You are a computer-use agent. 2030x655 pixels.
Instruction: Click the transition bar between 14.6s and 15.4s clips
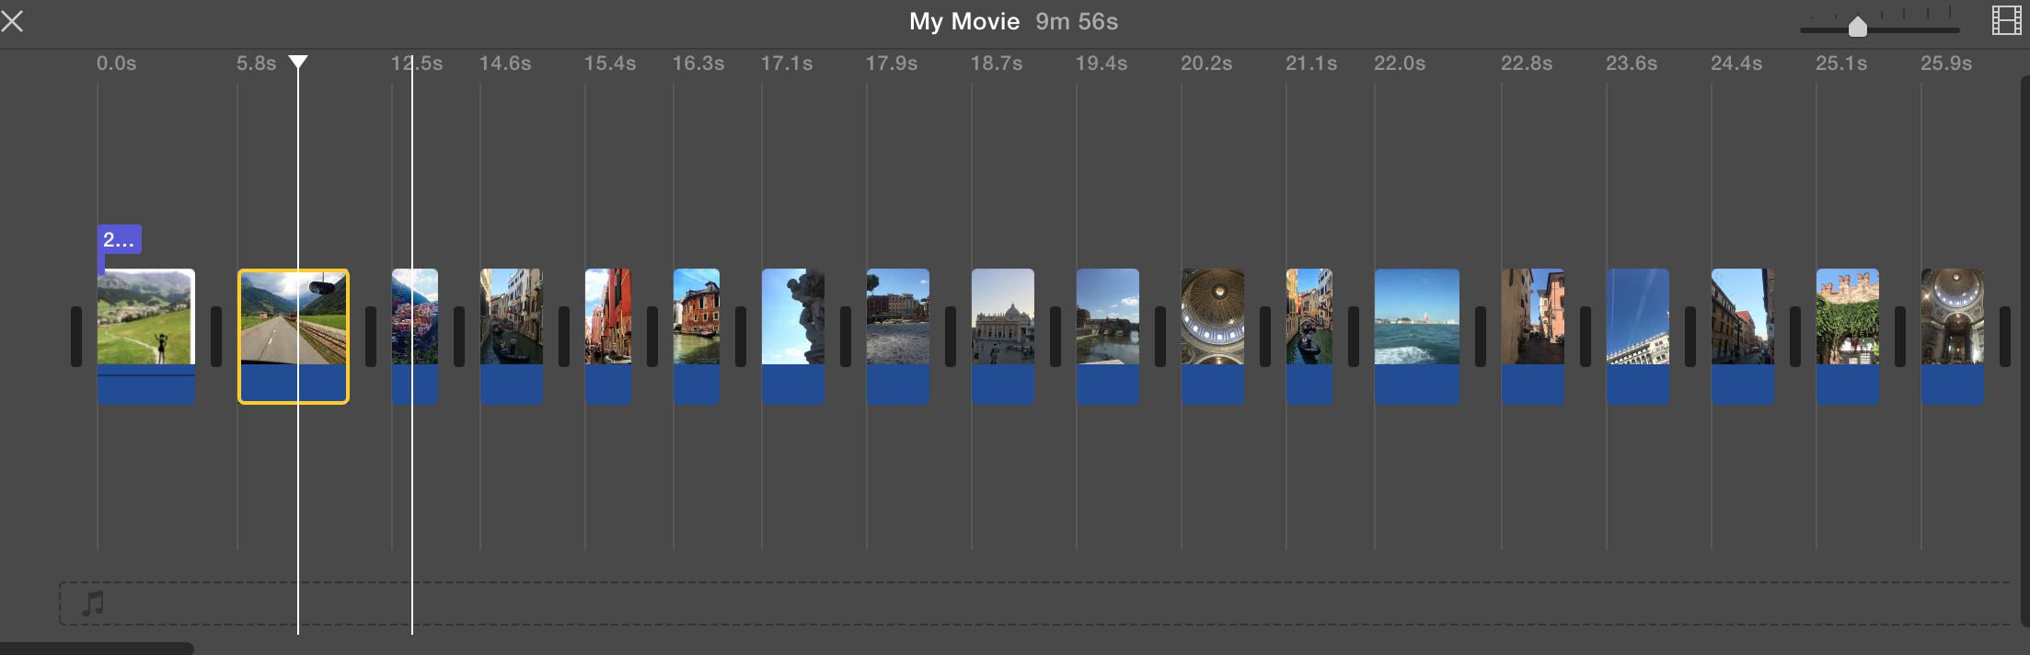pos(564,337)
